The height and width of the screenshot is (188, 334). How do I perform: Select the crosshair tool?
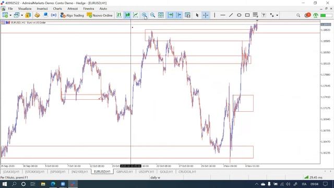coord(206,15)
